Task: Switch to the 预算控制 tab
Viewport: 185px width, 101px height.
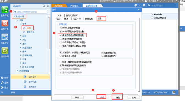Action: [89, 19]
